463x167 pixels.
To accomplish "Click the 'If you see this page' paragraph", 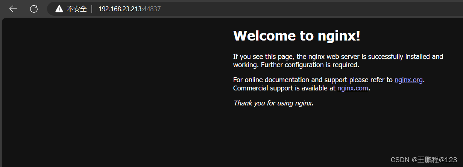I will point(338,61).
